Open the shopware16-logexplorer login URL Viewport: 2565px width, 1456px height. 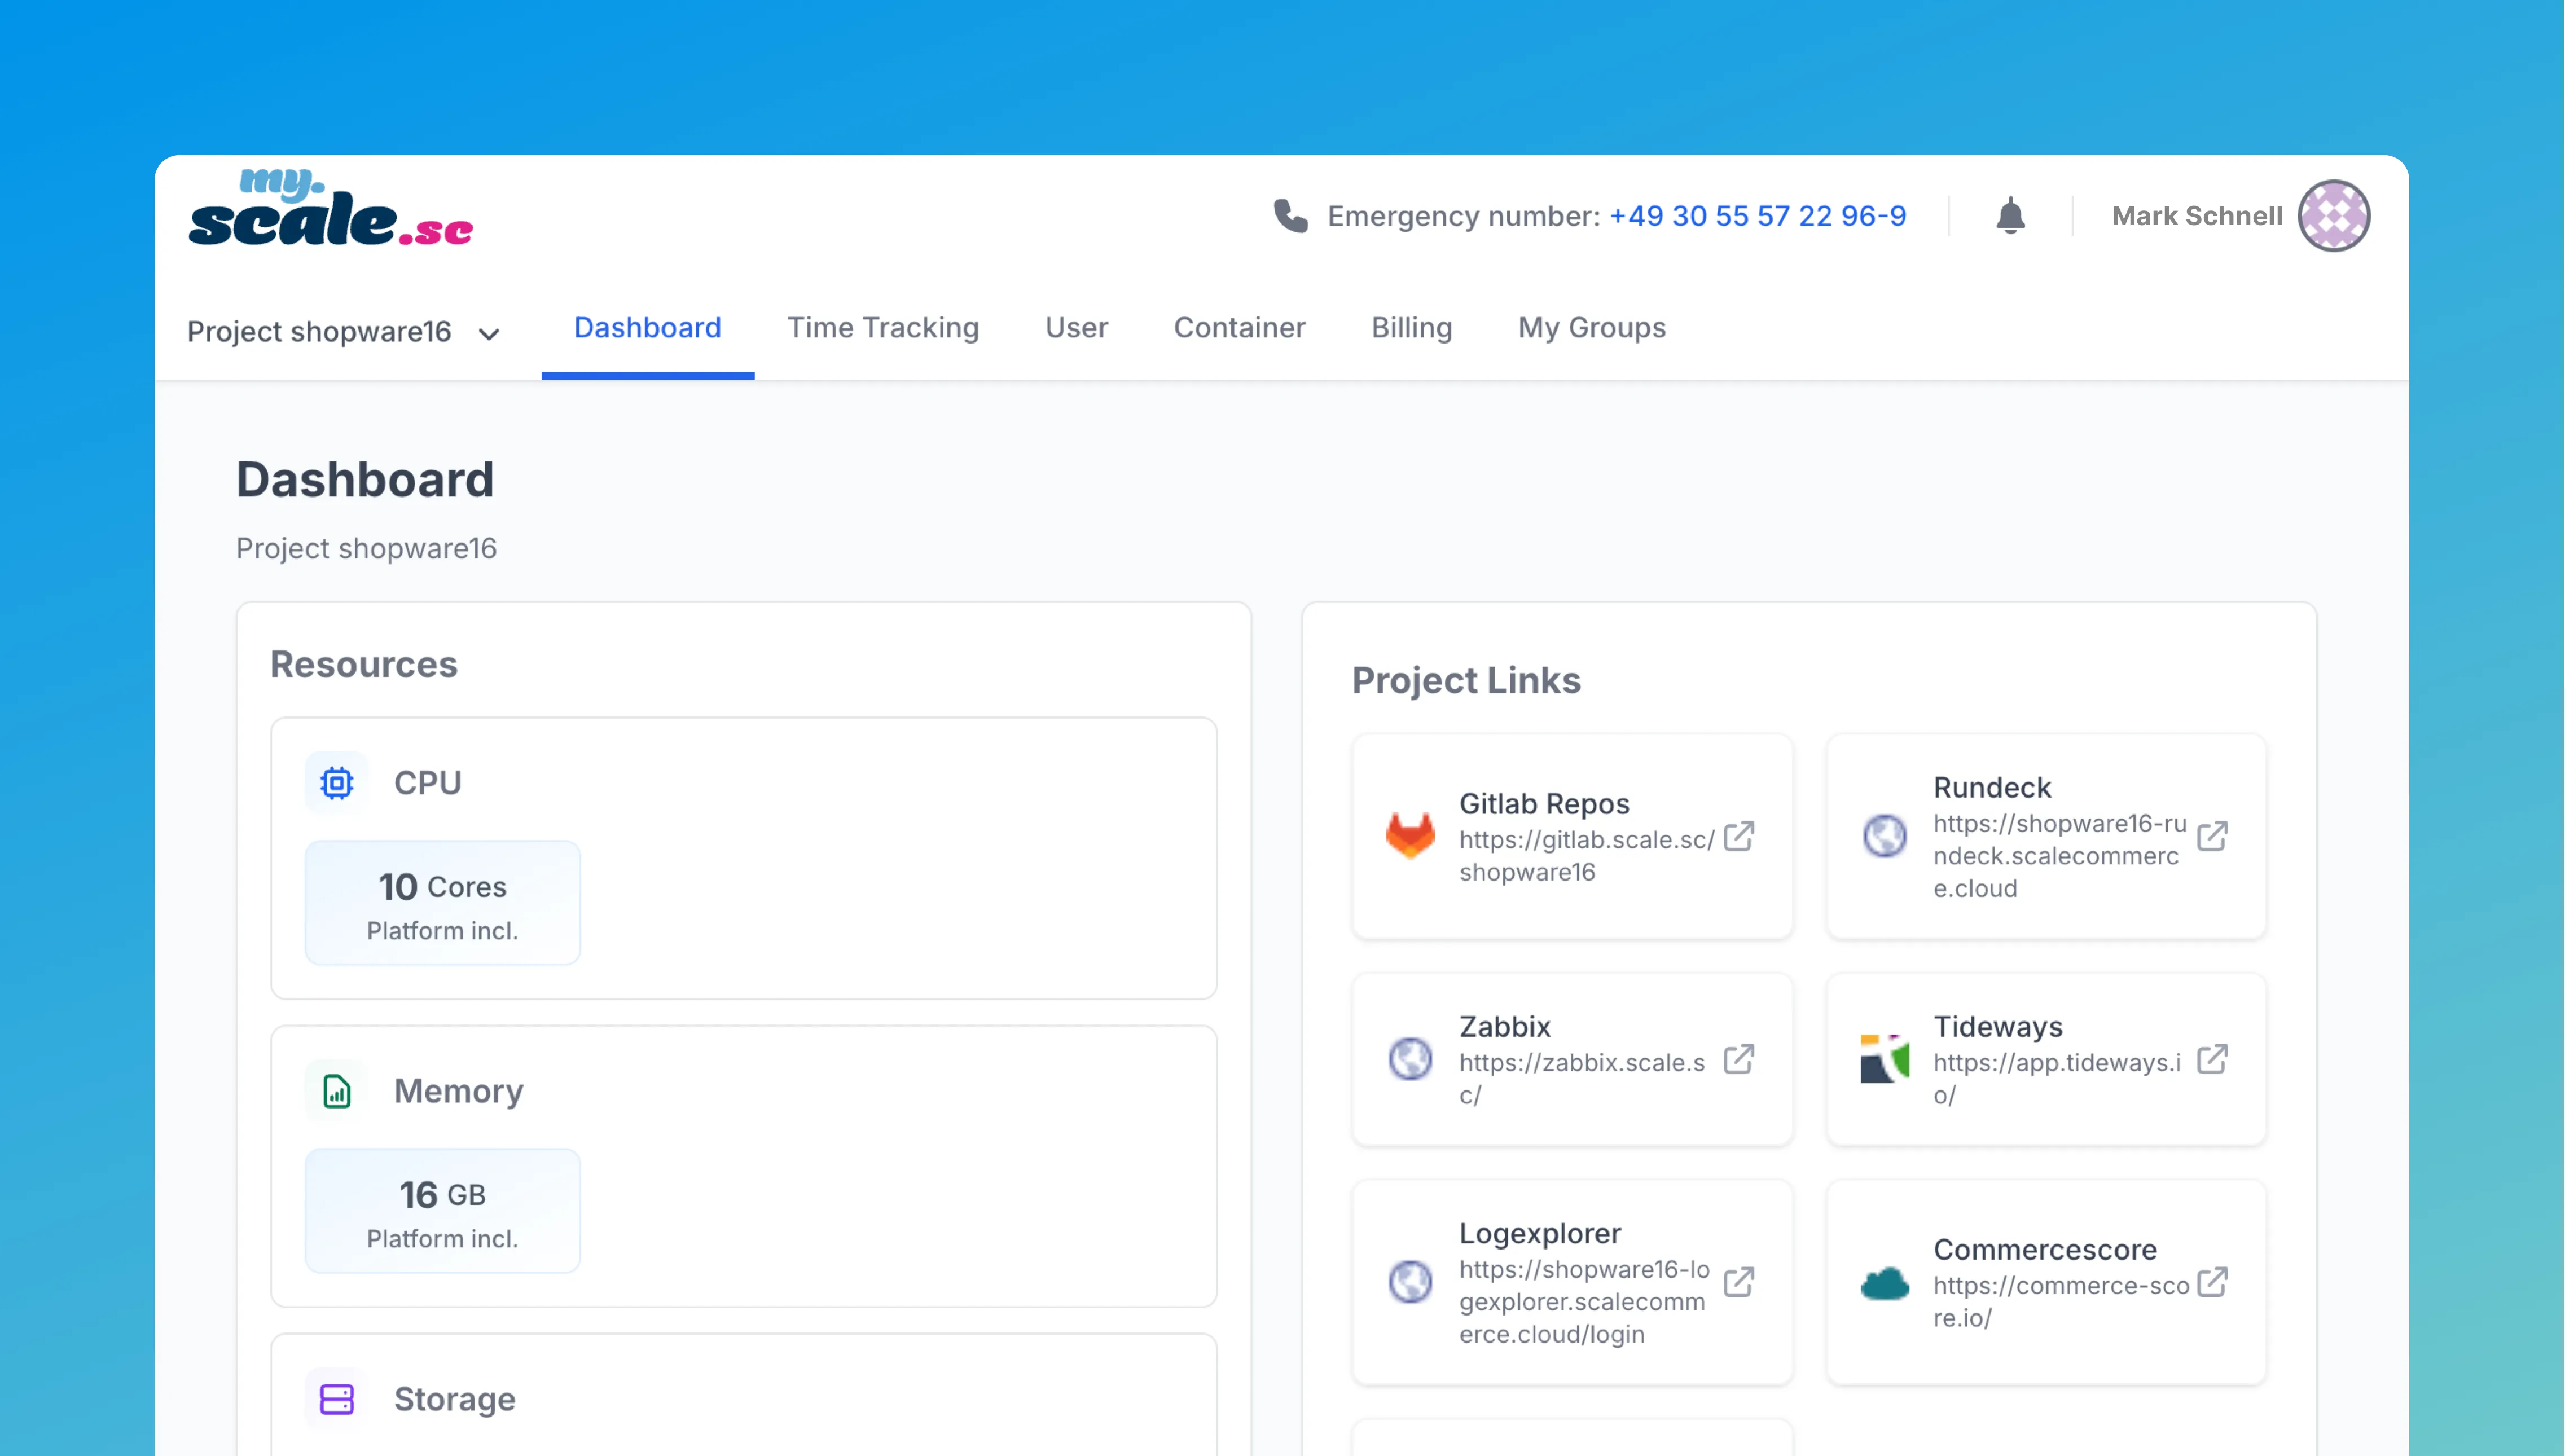point(1584,1302)
